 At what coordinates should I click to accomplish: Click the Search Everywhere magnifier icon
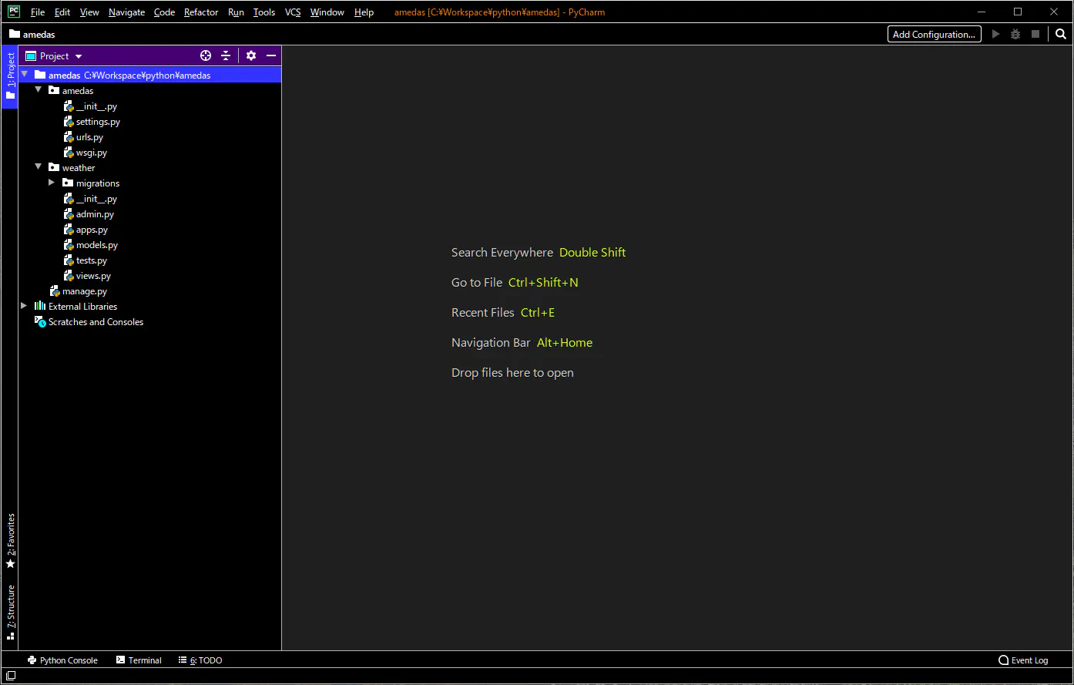pos(1061,34)
